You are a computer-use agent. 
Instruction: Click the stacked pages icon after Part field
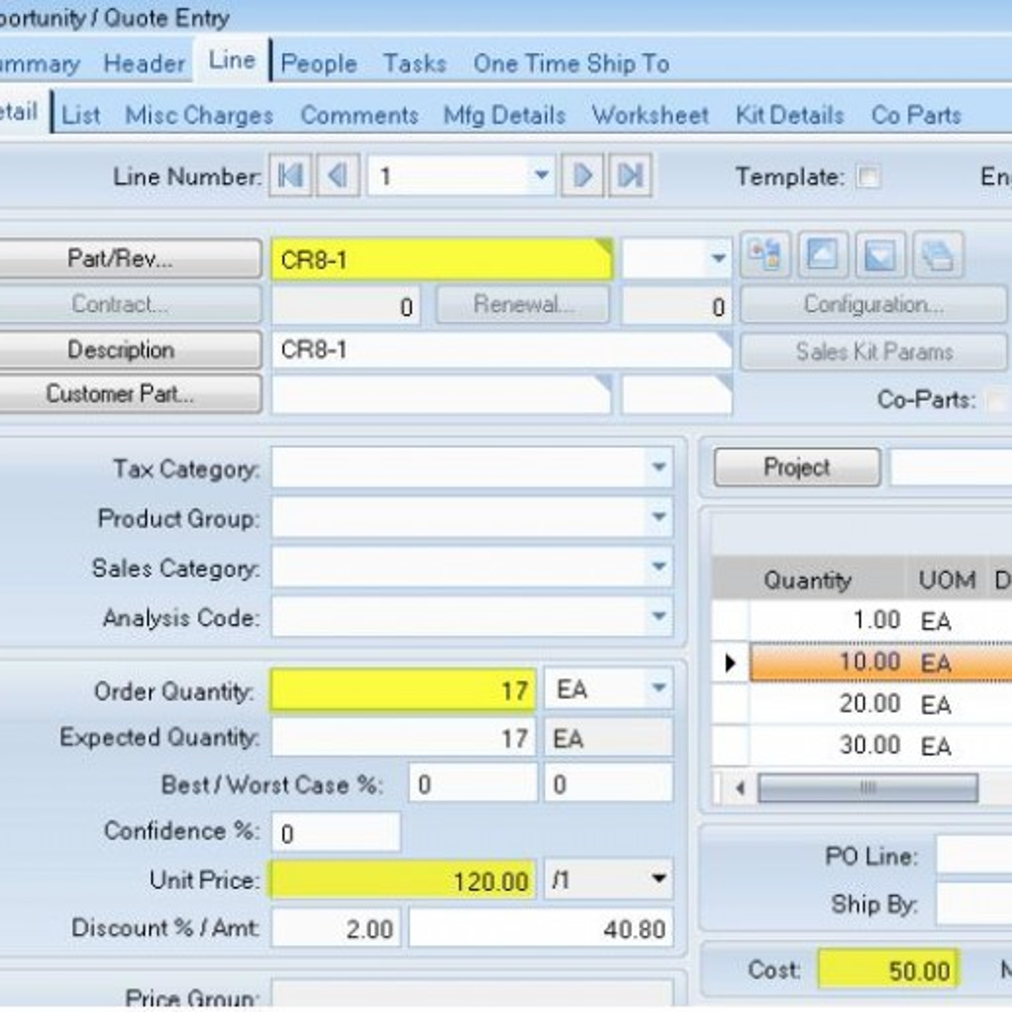pos(938,256)
